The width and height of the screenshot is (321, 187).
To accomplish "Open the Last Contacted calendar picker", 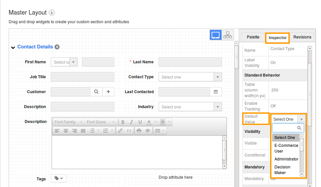I will pyautogui.click(x=216, y=92).
